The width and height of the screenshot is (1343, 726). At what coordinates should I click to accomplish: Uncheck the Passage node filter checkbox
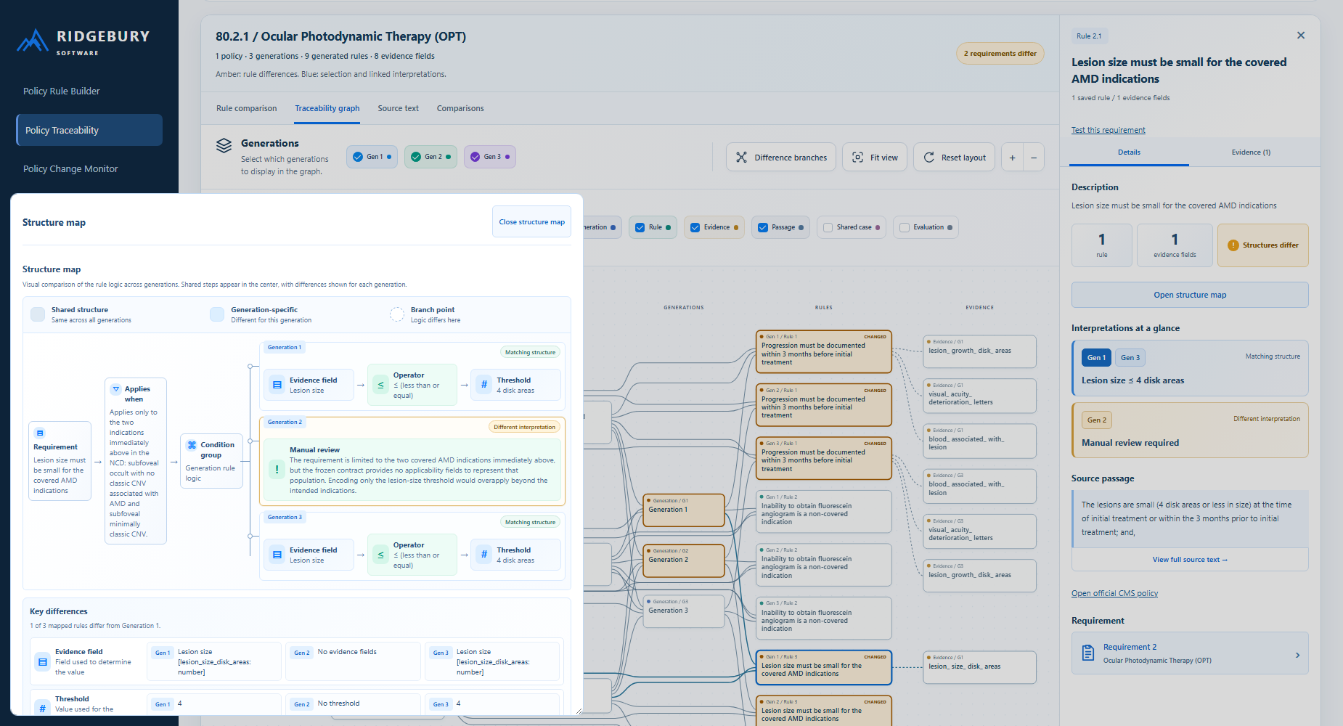(762, 227)
